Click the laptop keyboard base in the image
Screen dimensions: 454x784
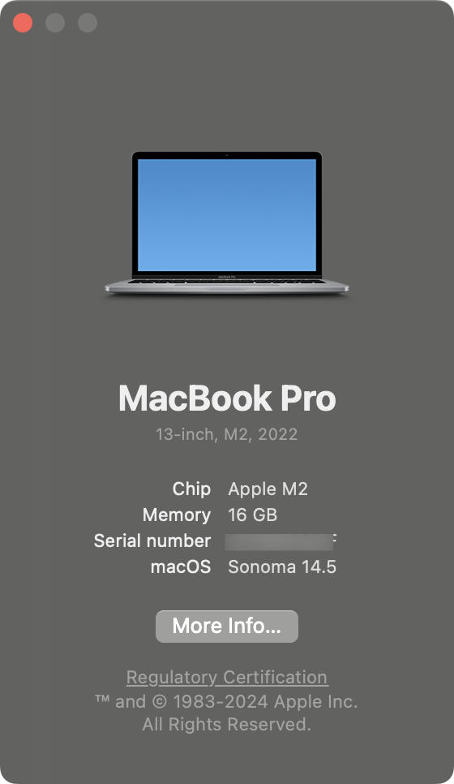pos(227,286)
